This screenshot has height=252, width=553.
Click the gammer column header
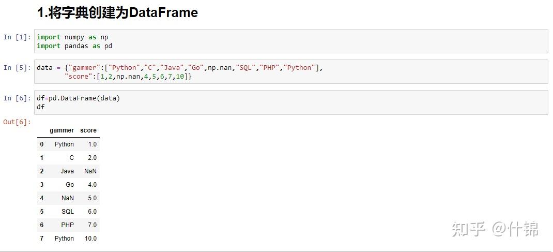[62, 130]
